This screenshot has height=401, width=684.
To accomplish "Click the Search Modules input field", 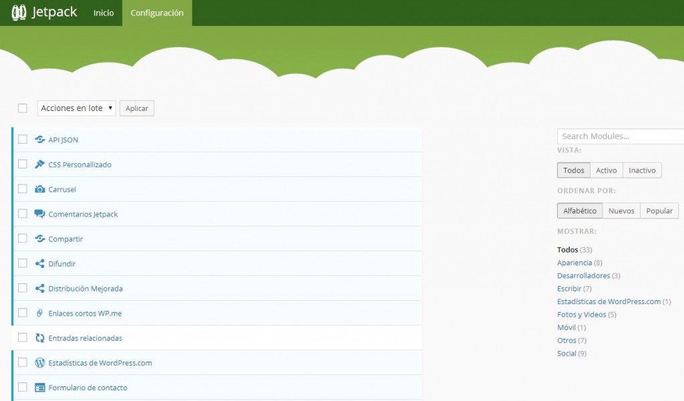I will 621,136.
